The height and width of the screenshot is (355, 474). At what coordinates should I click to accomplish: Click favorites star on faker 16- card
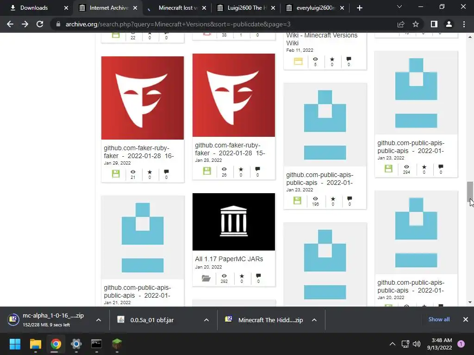pos(150,172)
